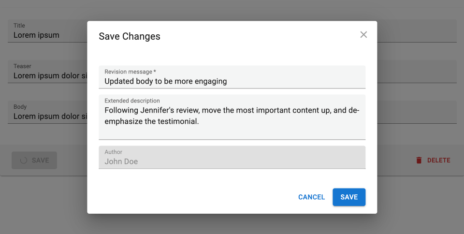Click the "Author" field label
464x234 pixels.
click(x=113, y=152)
